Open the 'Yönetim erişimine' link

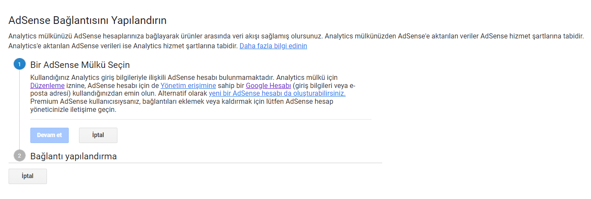point(188,85)
